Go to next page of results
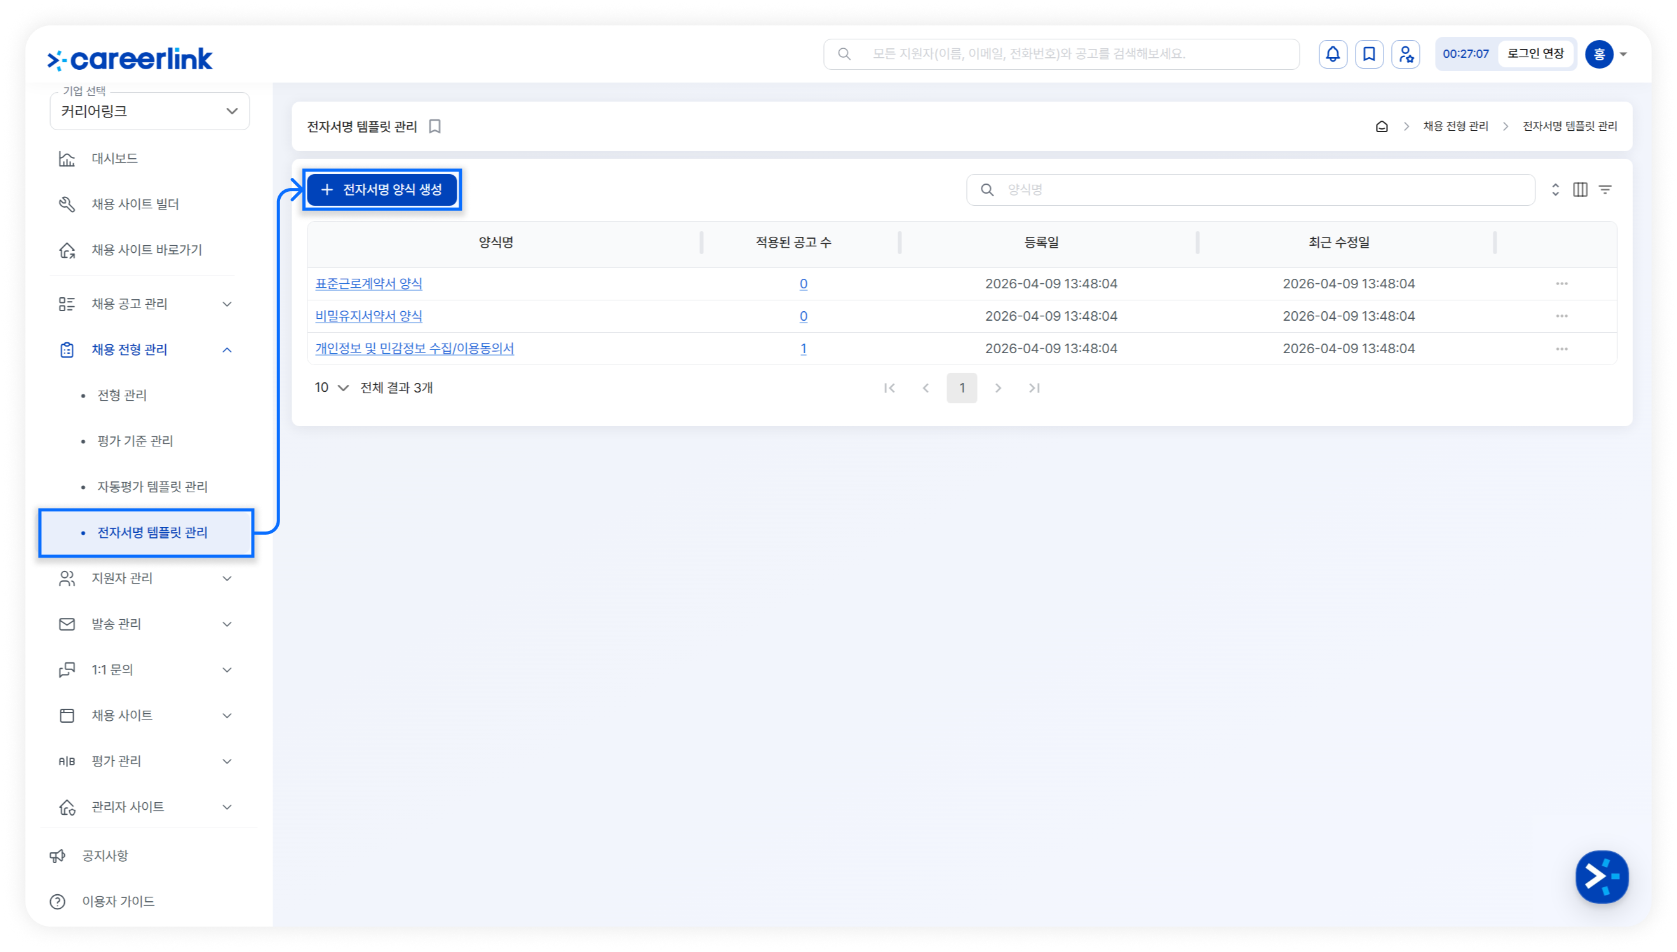1677x952 pixels. point(998,389)
